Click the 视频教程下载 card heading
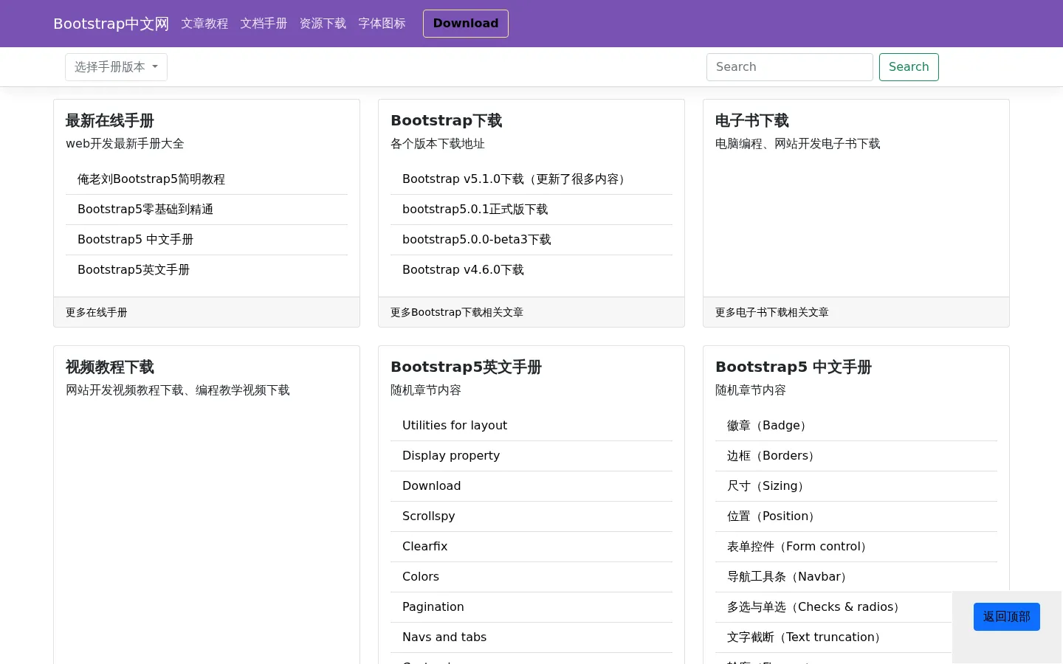The width and height of the screenshot is (1063, 664). pos(110,367)
